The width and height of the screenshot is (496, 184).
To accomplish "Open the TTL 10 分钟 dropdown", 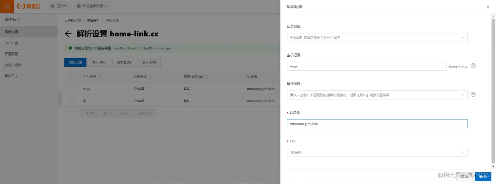I will pyautogui.click(x=377, y=152).
